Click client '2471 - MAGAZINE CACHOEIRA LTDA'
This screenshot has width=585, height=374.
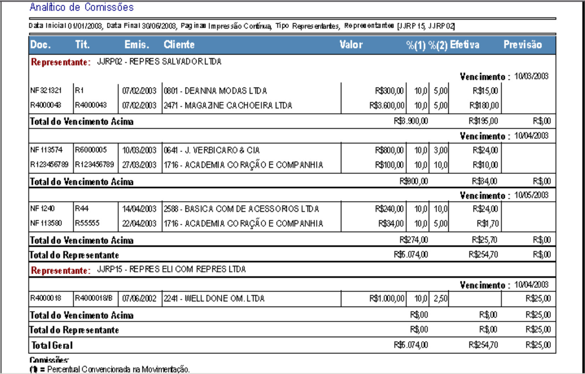(x=228, y=105)
